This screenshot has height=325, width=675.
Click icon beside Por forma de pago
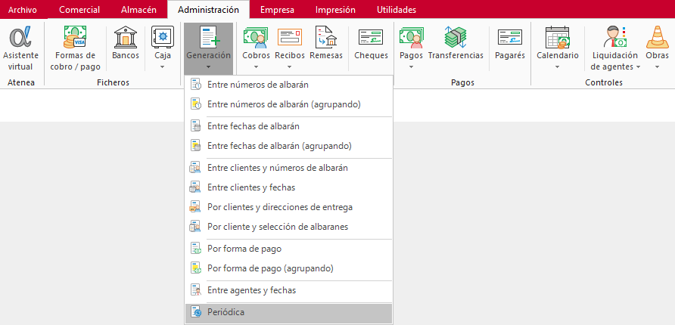195,249
